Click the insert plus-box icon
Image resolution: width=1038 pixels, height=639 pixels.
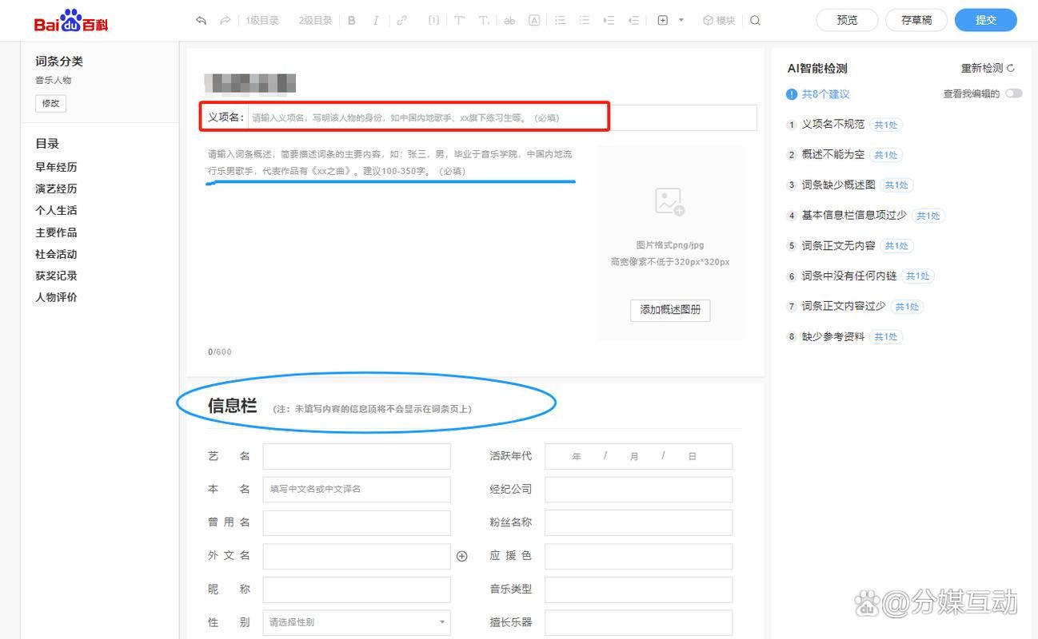click(x=662, y=21)
